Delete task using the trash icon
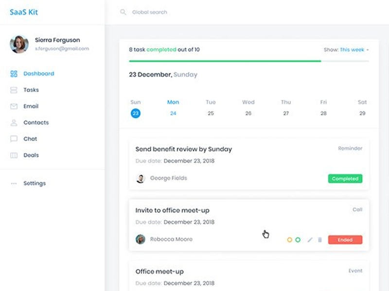 tap(320, 240)
